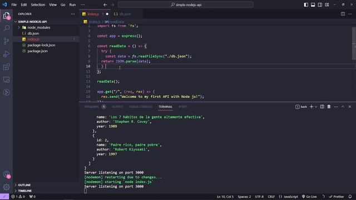
Task: Open package.json in the explorer
Action: pyautogui.click(x=38, y=51)
